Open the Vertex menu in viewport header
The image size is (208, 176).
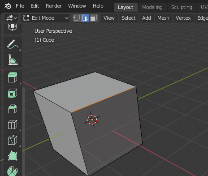183,18
